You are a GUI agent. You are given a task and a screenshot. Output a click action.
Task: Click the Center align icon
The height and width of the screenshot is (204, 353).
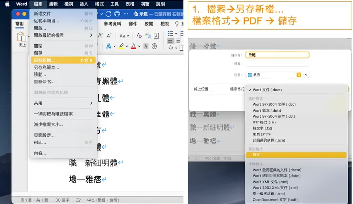[178, 41]
